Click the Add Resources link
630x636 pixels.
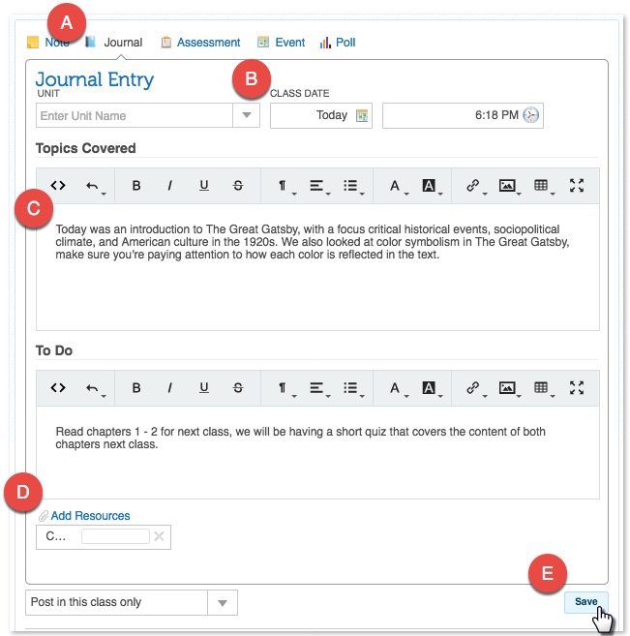89,516
